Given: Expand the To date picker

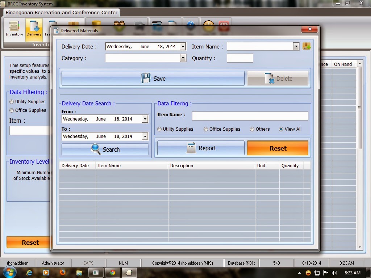Looking at the screenshot, I should (145, 136).
